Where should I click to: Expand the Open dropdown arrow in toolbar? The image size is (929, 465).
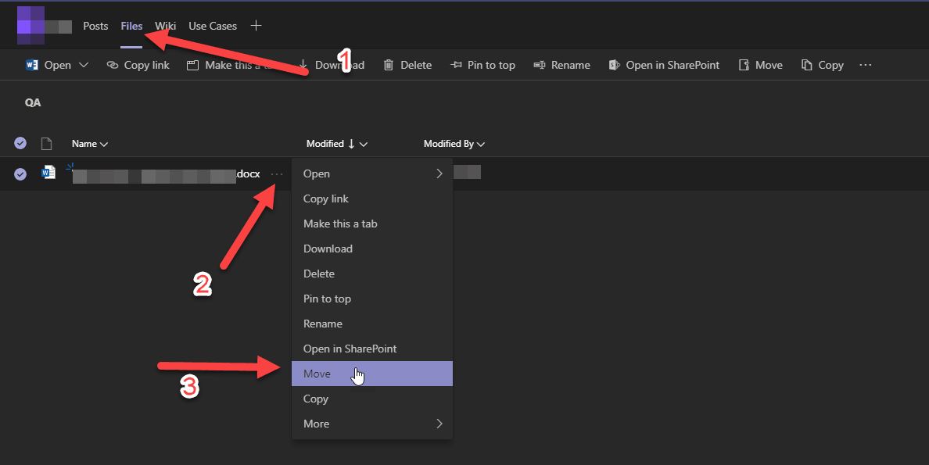pyautogui.click(x=84, y=66)
